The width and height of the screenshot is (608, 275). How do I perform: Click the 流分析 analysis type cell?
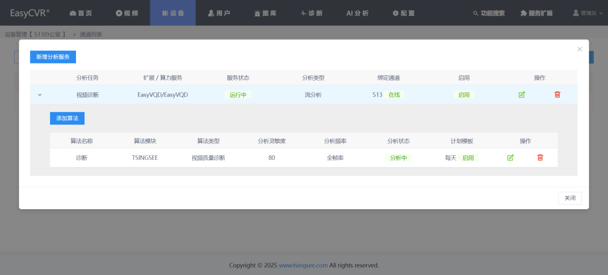pos(314,94)
